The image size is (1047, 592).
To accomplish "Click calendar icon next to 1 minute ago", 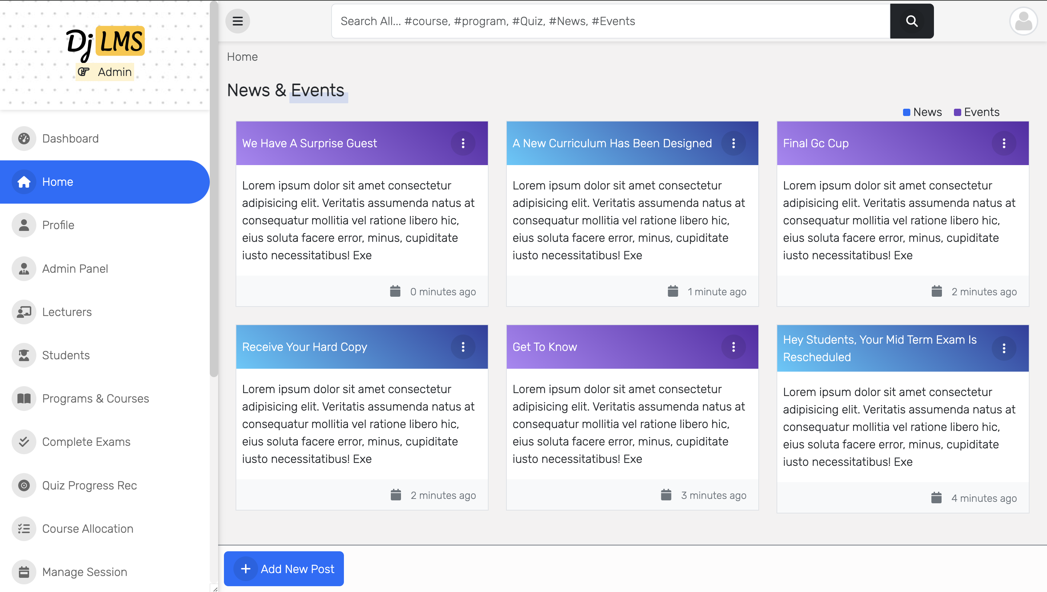I will [x=673, y=292].
